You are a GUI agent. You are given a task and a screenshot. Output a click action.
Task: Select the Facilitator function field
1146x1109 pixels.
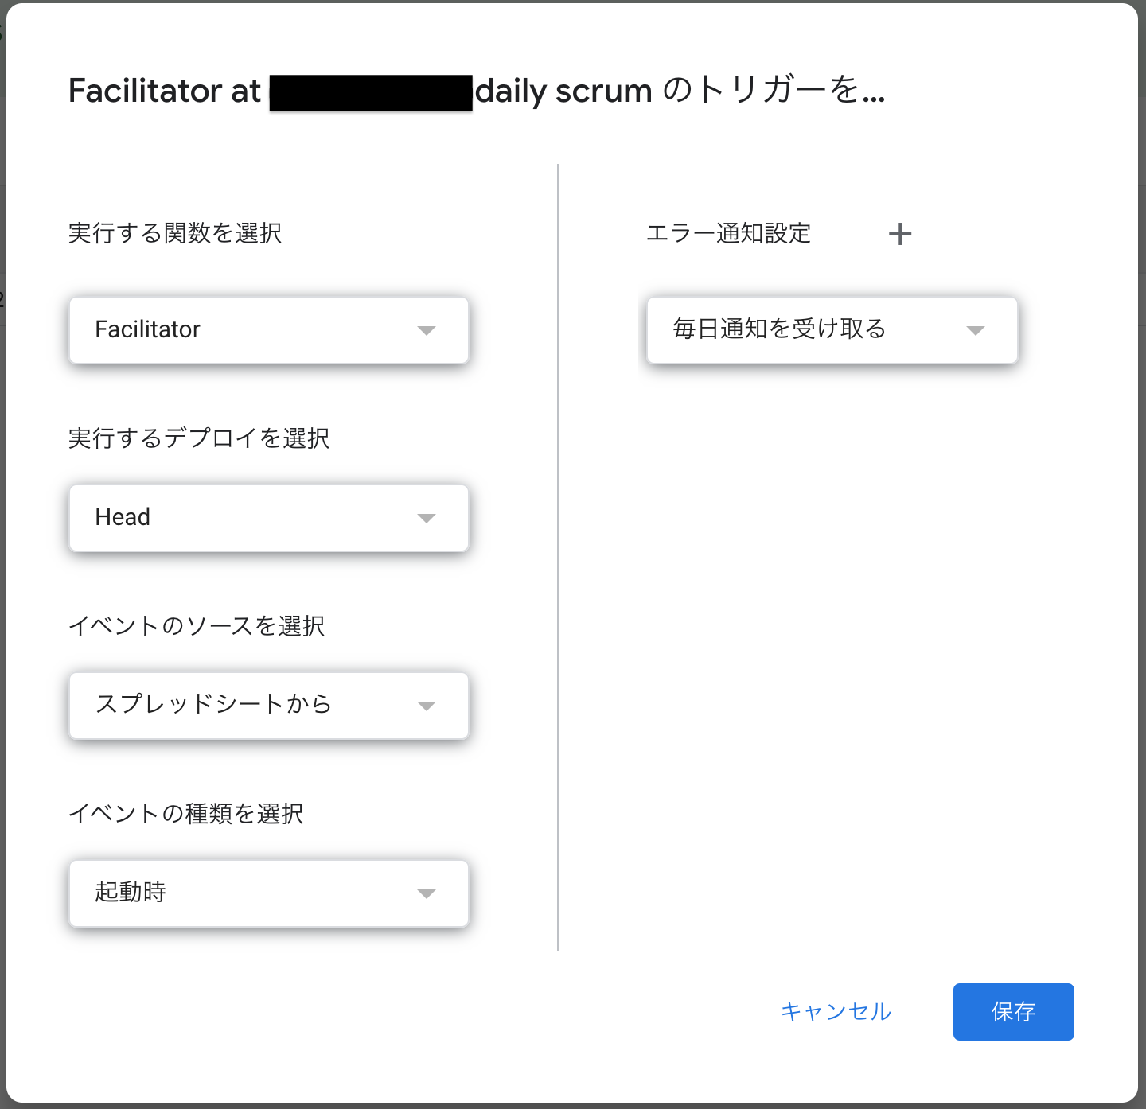tap(239, 330)
